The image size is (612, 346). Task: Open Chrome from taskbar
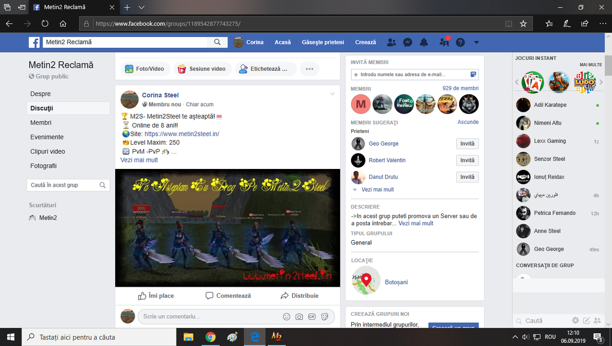(x=210, y=337)
